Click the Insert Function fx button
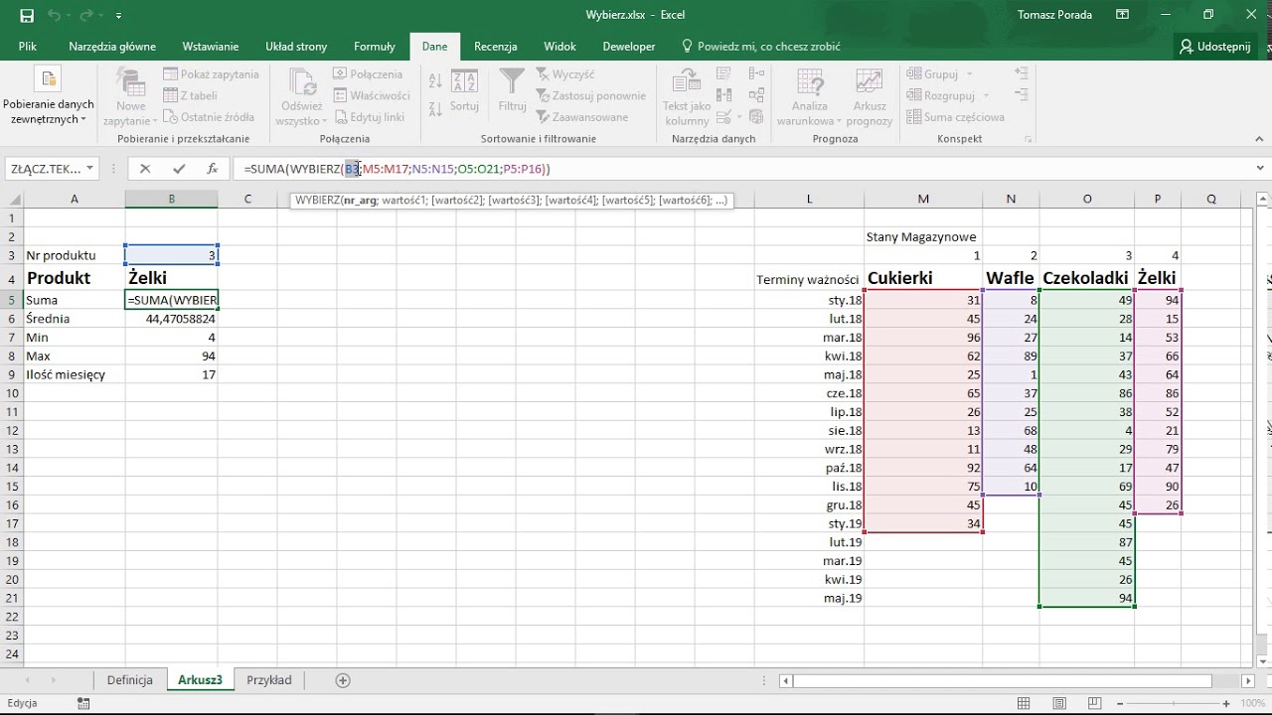Viewport: 1272px width, 715px height. (x=212, y=169)
